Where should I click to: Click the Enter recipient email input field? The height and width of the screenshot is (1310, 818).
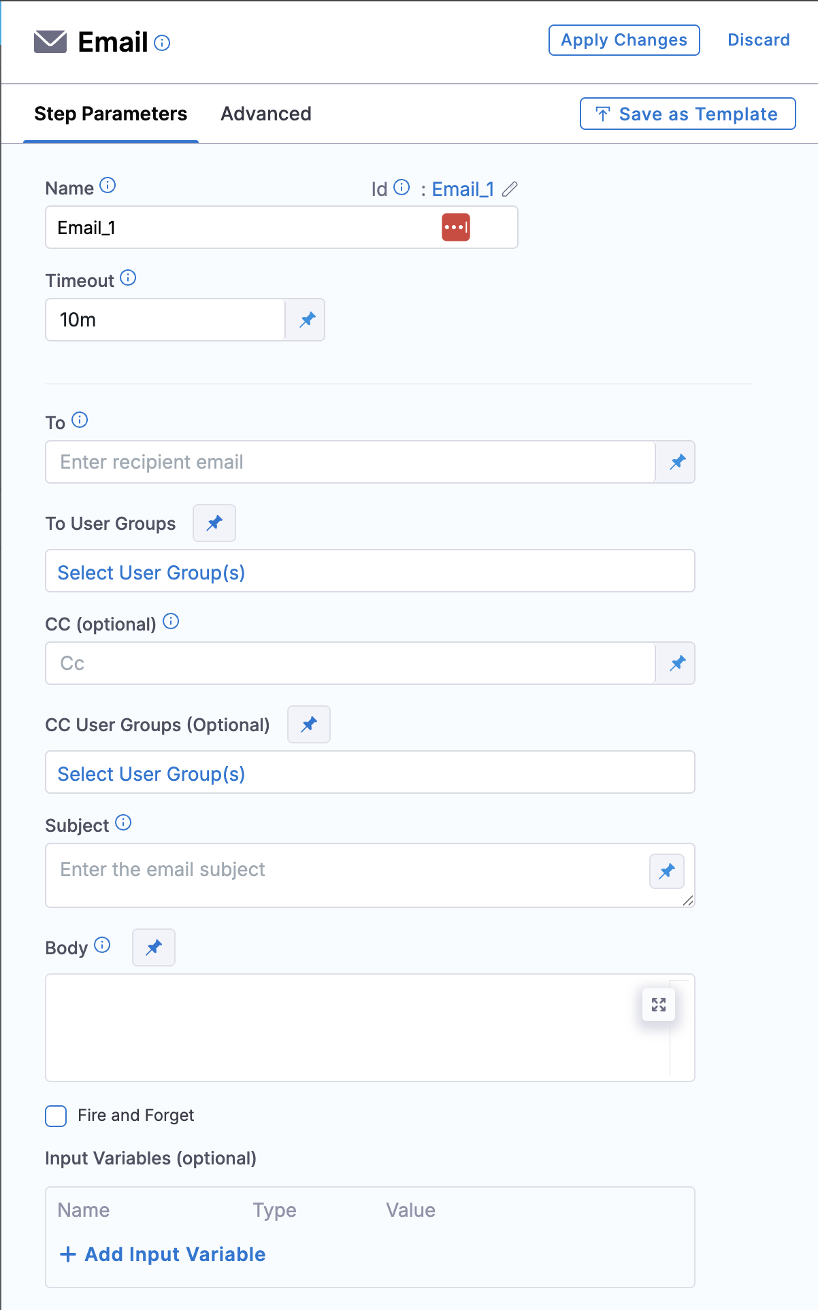(350, 463)
